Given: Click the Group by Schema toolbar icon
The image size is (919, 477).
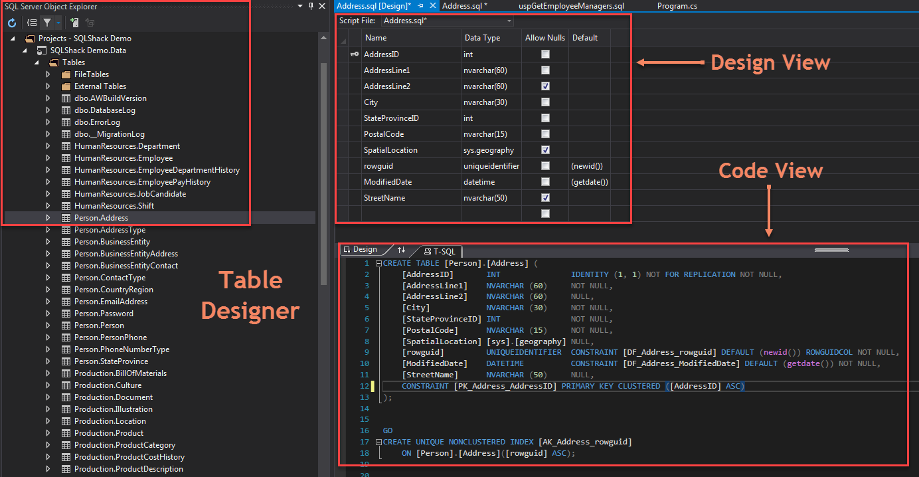Looking at the screenshot, I should (31, 23).
